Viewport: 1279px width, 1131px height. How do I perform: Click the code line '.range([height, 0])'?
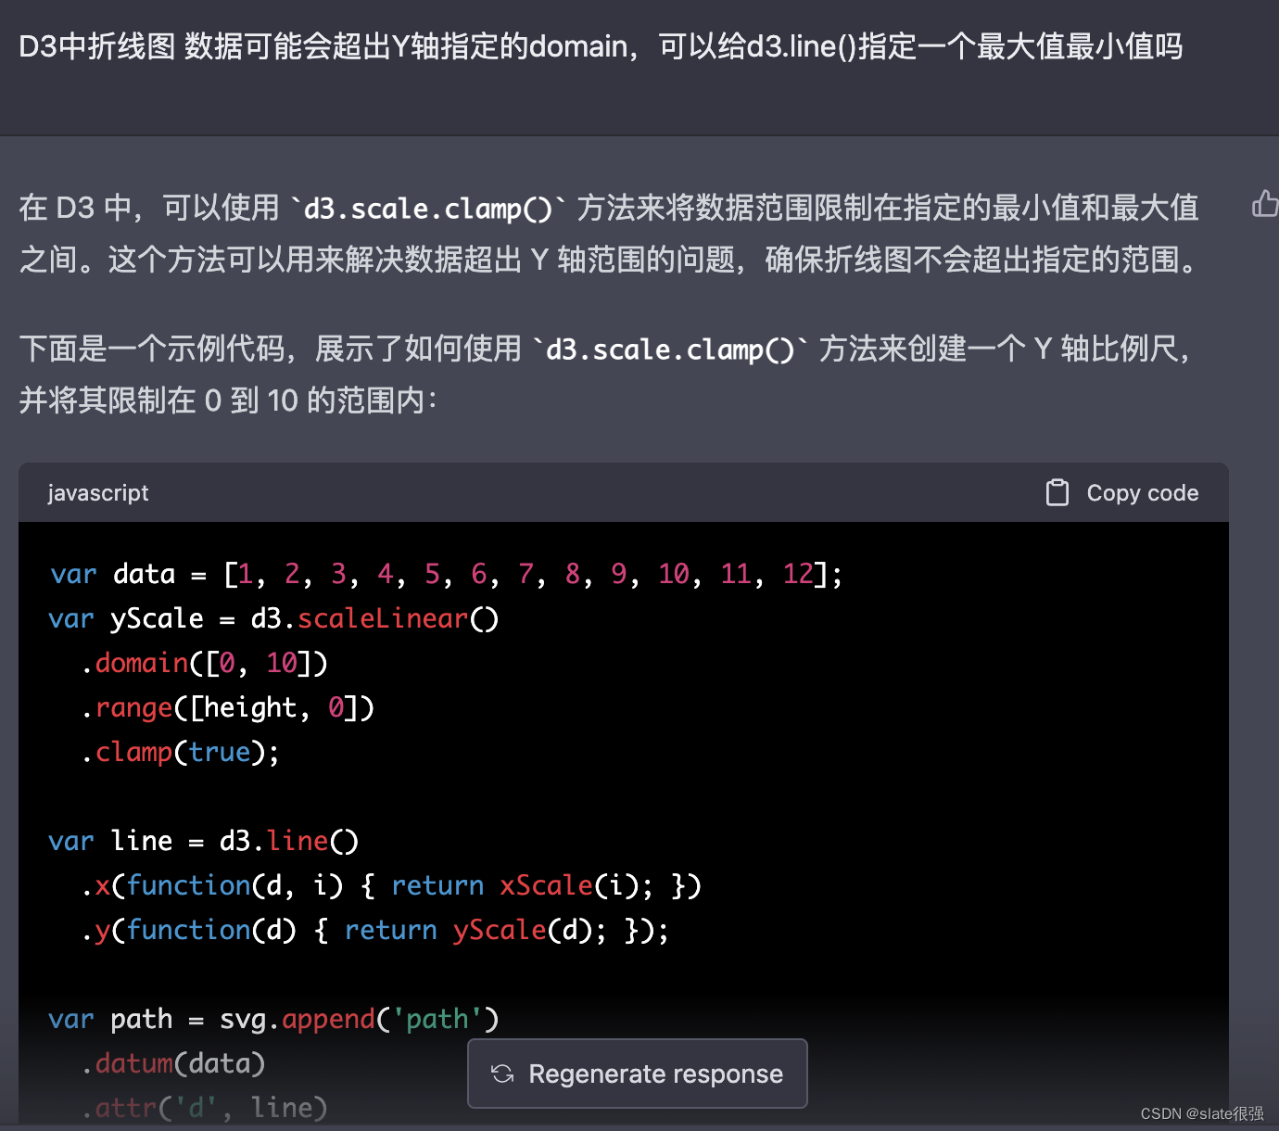227,707
